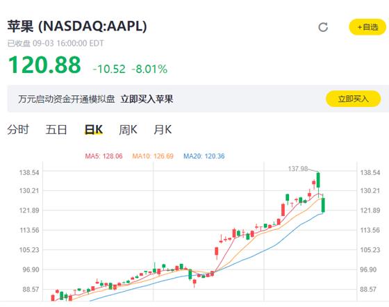This screenshot has height=307, width=389.
Task: Click the 苹果 (NASDAQ:AAPL) stock title
Action: click(77, 26)
